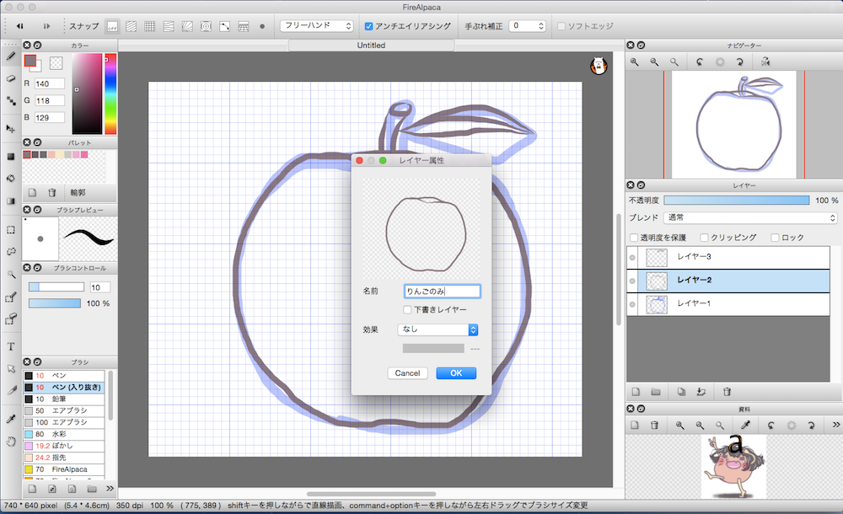Viewport: 843px width, 514px height.
Task: Open the 効果 dropdown in dialog
Action: [x=438, y=329]
